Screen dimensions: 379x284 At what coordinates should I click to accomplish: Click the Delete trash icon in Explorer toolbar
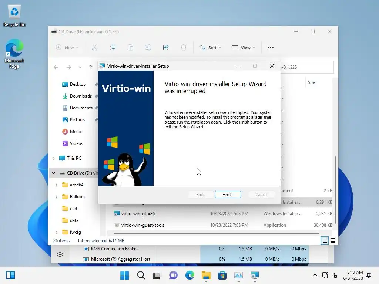tap(184, 48)
